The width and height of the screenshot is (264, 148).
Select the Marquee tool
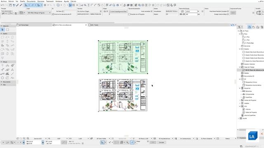pyautogui.click(x=7, y=30)
